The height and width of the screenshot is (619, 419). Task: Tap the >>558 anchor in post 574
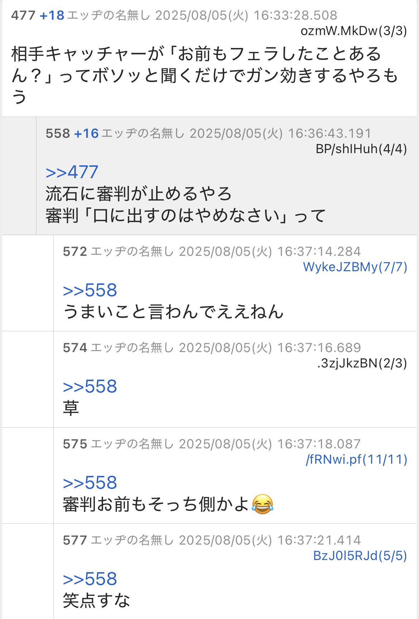point(90,387)
